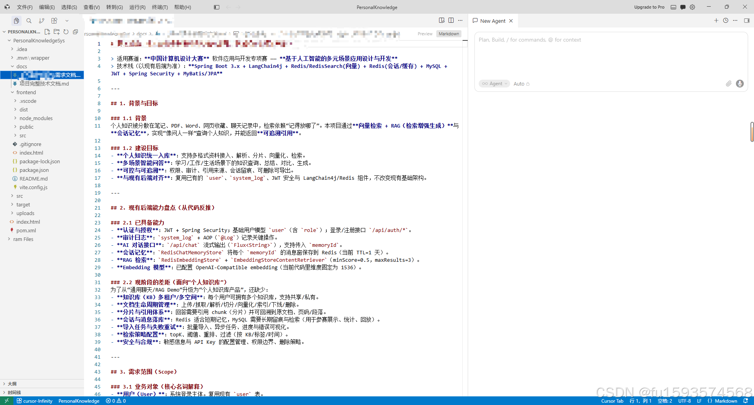Screen dimensions: 754x405
Task: Select the New Agent tab
Action: pos(493,21)
